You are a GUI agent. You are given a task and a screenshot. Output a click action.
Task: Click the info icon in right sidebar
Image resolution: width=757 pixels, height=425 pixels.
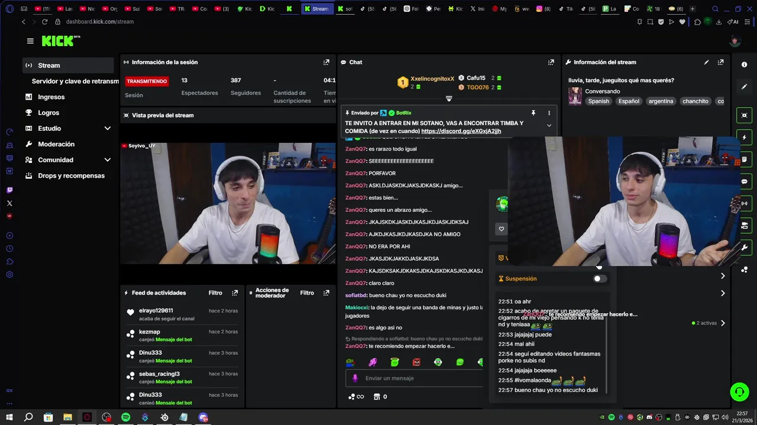745,64
